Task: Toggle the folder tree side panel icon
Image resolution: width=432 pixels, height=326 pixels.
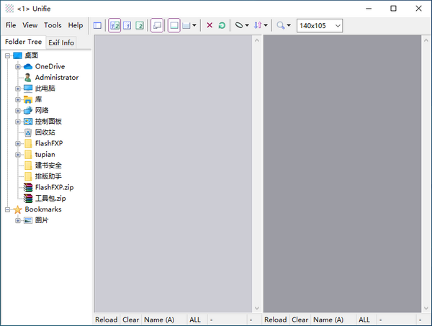Action: [x=97, y=26]
